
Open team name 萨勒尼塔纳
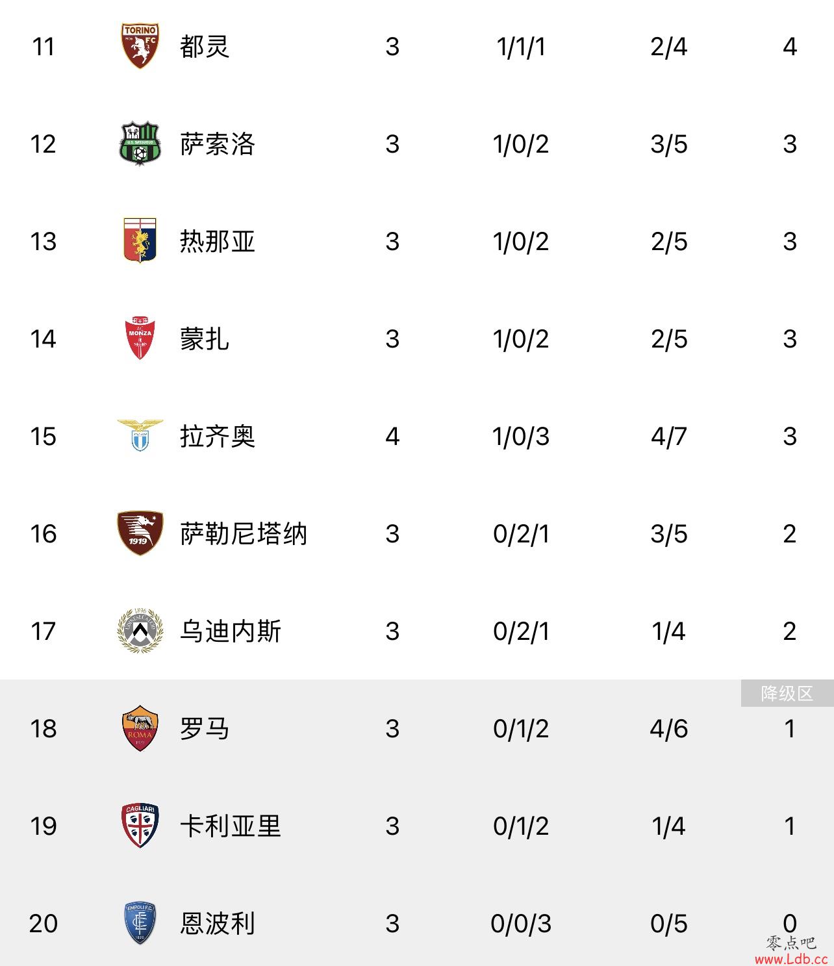244,534
